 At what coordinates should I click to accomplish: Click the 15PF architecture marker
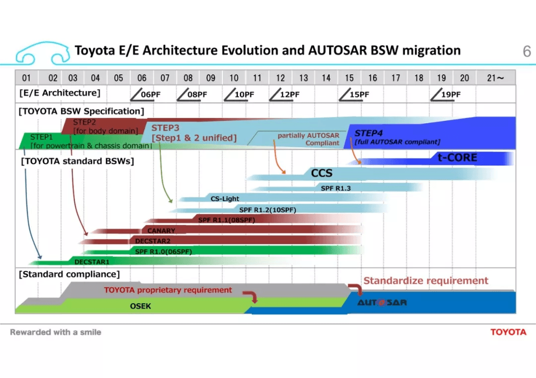click(x=354, y=94)
